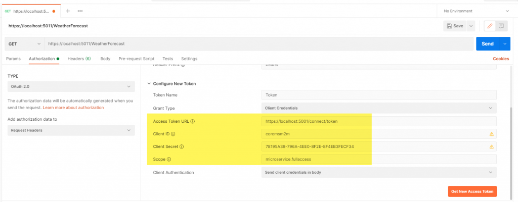Switch to the Authorization tab
Image resolution: width=518 pixels, height=202 pixels.
(x=44, y=59)
